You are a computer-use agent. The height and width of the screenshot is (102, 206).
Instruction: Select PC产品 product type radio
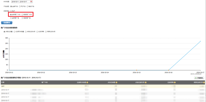20,6
